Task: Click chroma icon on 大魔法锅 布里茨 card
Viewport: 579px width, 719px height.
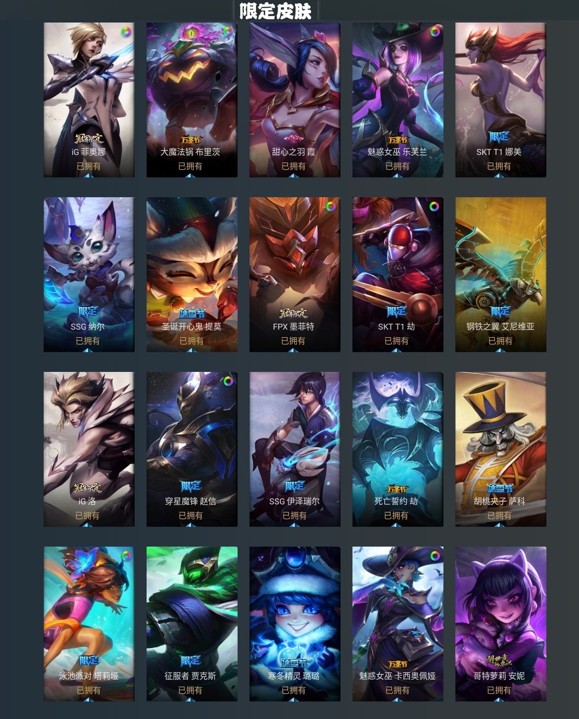Action: [228, 32]
